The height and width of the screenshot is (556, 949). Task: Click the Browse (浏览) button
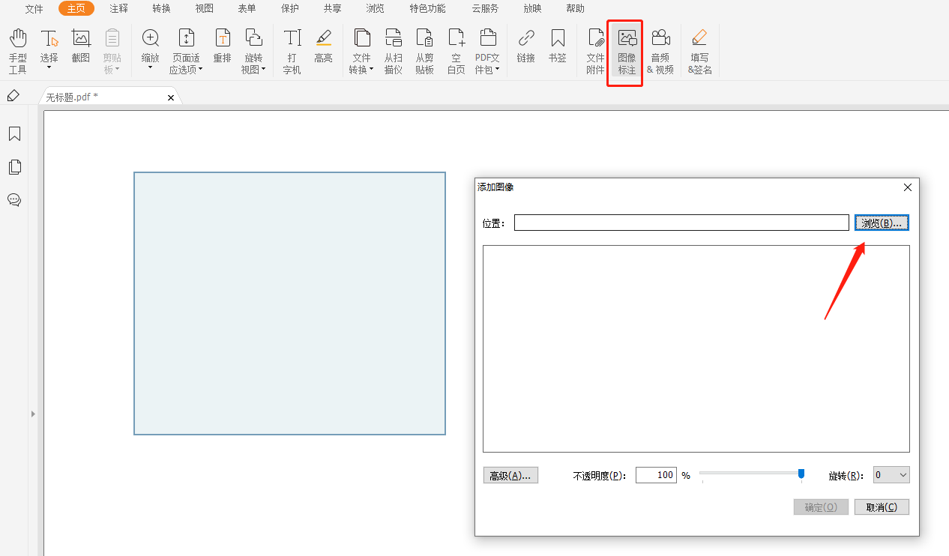click(882, 223)
